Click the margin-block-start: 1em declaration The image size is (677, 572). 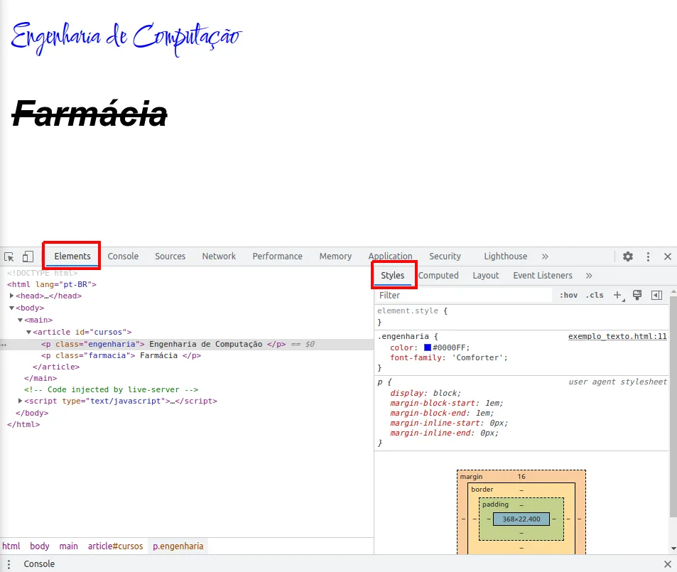[446, 403]
